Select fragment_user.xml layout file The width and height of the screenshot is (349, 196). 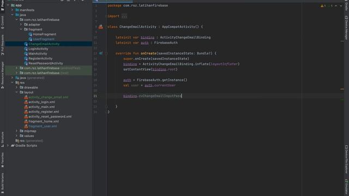(43, 126)
